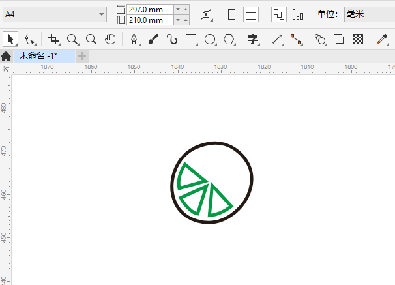The image size is (395, 285).
Task: Open the A4 page size dropdown
Action: pyautogui.click(x=55, y=14)
